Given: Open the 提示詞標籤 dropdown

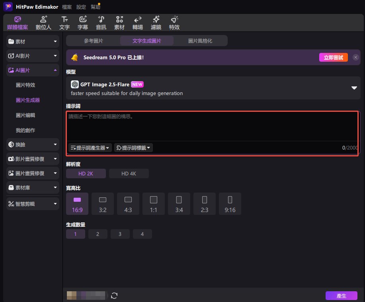Looking at the screenshot, I should [133, 148].
